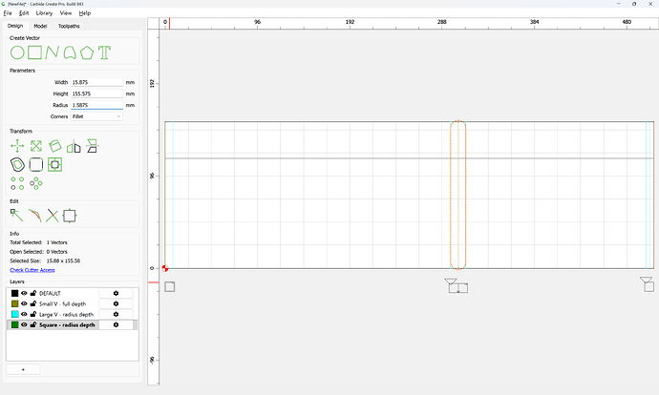Viewport: 659px width, 395px height.
Task: Toggle lock on Small V - full depth layer
Action: (32, 303)
